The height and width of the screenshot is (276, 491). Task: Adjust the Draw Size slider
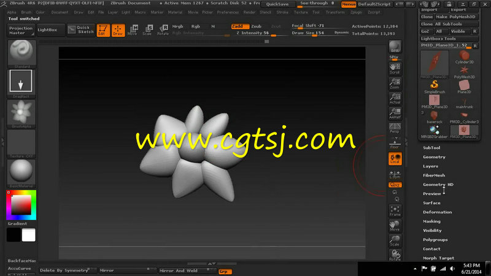(x=320, y=33)
